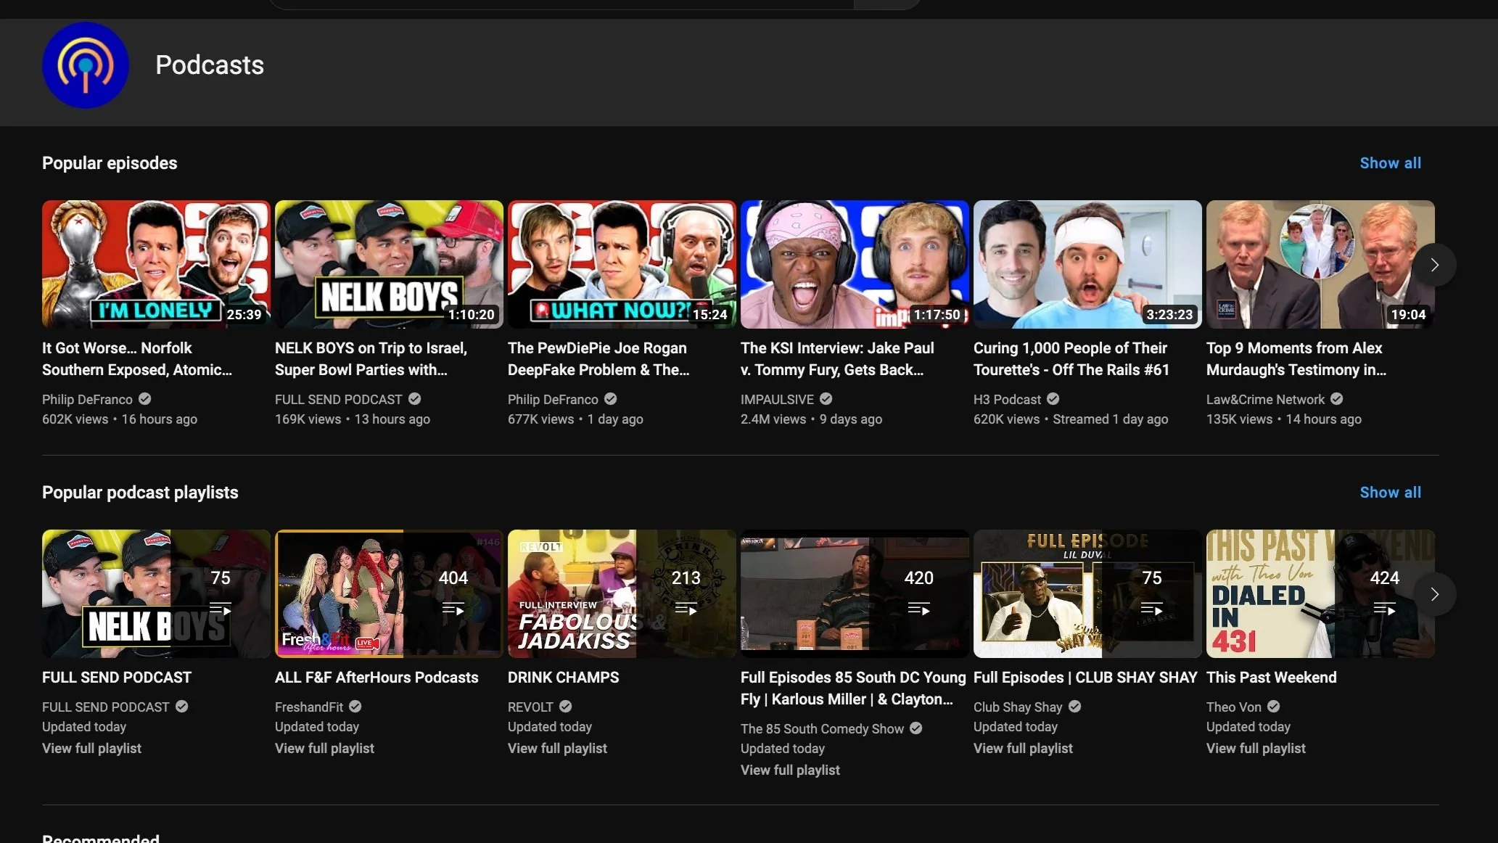Click the verified badge next to Law&Crime Network

(1337, 399)
